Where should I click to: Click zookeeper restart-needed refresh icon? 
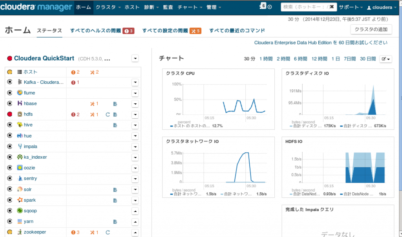[x=108, y=232]
